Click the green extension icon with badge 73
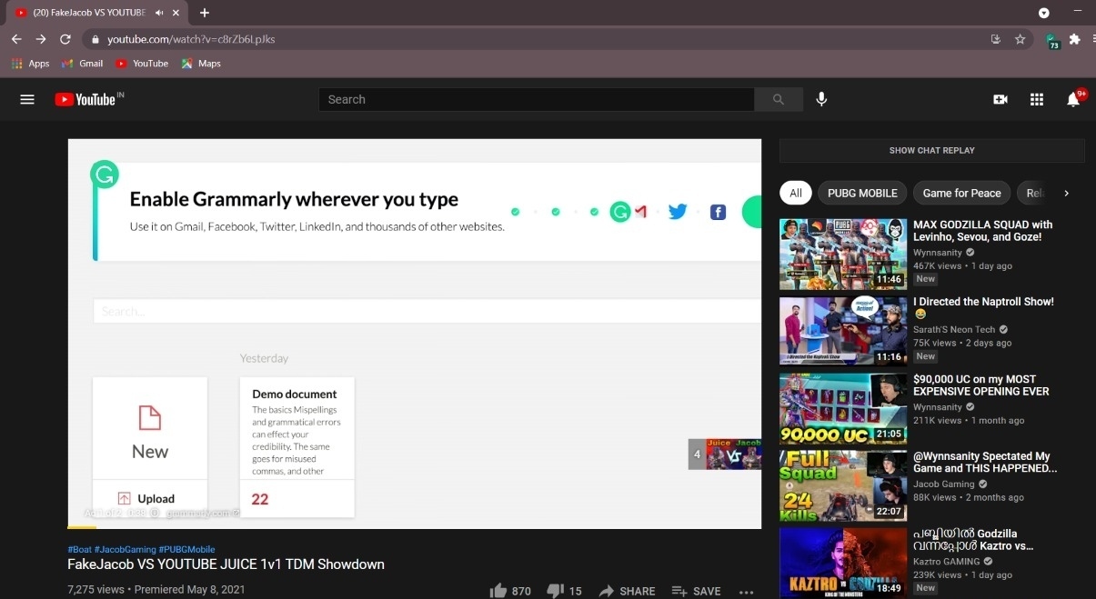This screenshot has height=599, width=1096. [x=1052, y=40]
